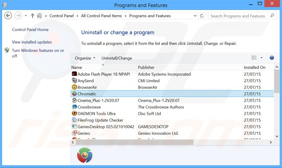Open View installed updates
Image resolution: width=282 pixels, height=168 pixels.
pyautogui.click(x=32, y=42)
